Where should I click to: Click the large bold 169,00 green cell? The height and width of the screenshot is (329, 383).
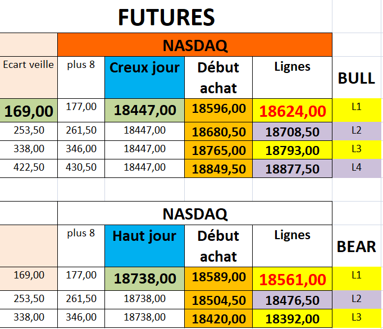[x=29, y=111]
